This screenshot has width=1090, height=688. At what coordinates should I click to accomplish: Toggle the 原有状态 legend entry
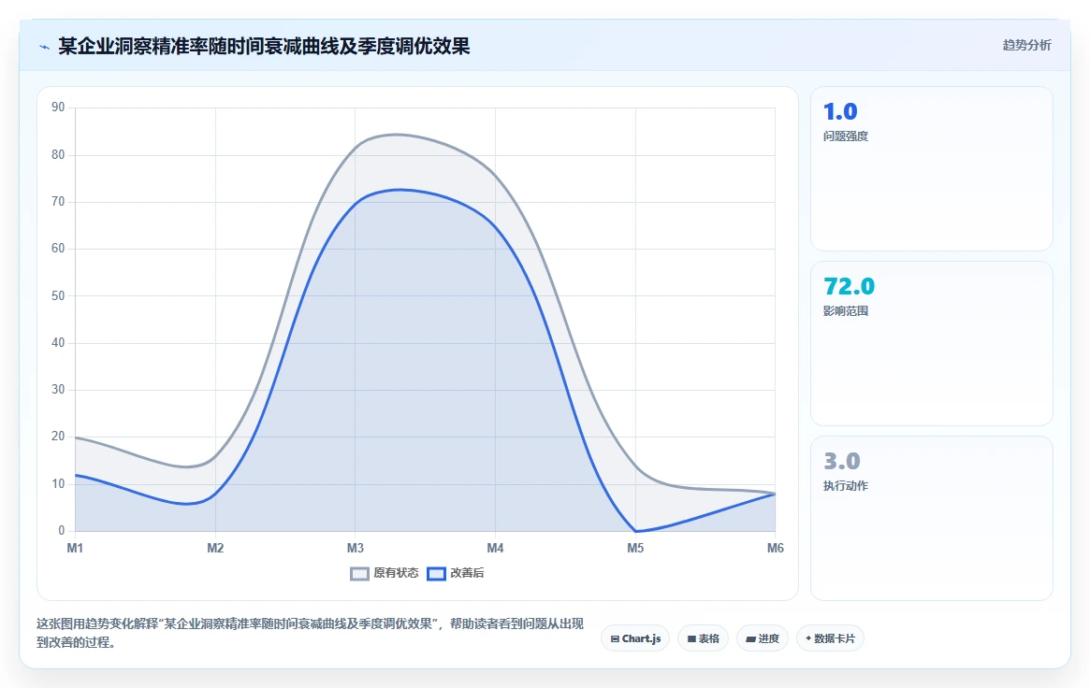385,573
